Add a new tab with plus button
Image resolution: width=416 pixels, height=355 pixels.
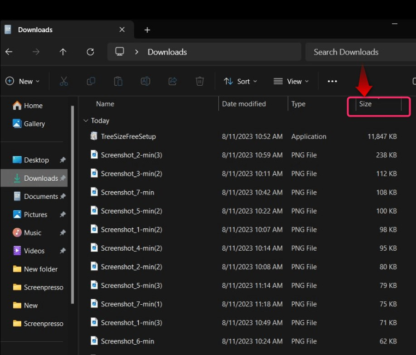pyautogui.click(x=147, y=30)
